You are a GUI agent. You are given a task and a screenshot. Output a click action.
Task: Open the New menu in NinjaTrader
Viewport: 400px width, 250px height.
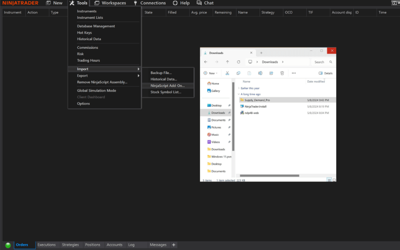point(54,3)
